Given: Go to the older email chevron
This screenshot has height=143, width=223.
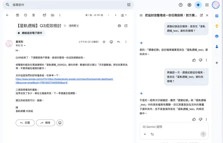Looking at the screenshot, I should click(116, 15).
